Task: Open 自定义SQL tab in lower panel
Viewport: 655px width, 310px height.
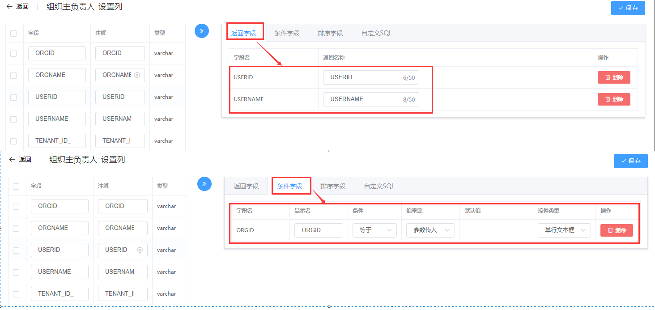Action: [x=379, y=186]
